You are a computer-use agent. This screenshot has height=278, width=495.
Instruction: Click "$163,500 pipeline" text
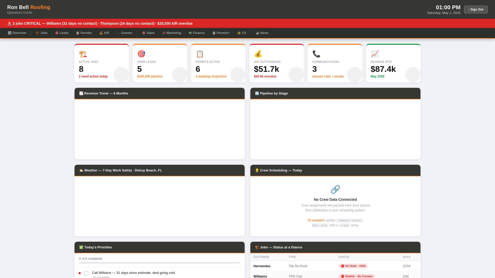pyautogui.click(x=150, y=76)
